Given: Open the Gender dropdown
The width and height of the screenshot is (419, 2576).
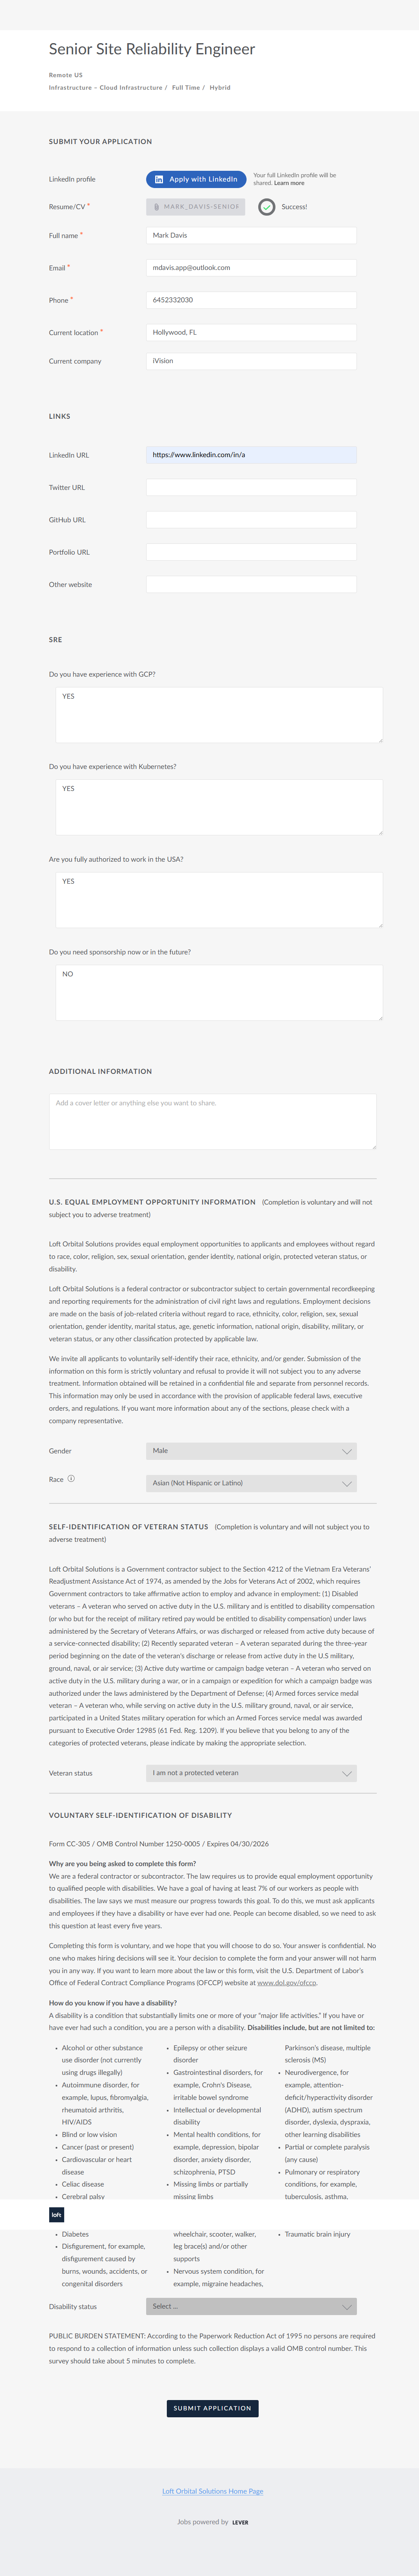Looking at the screenshot, I should (x=251, y=1451).
